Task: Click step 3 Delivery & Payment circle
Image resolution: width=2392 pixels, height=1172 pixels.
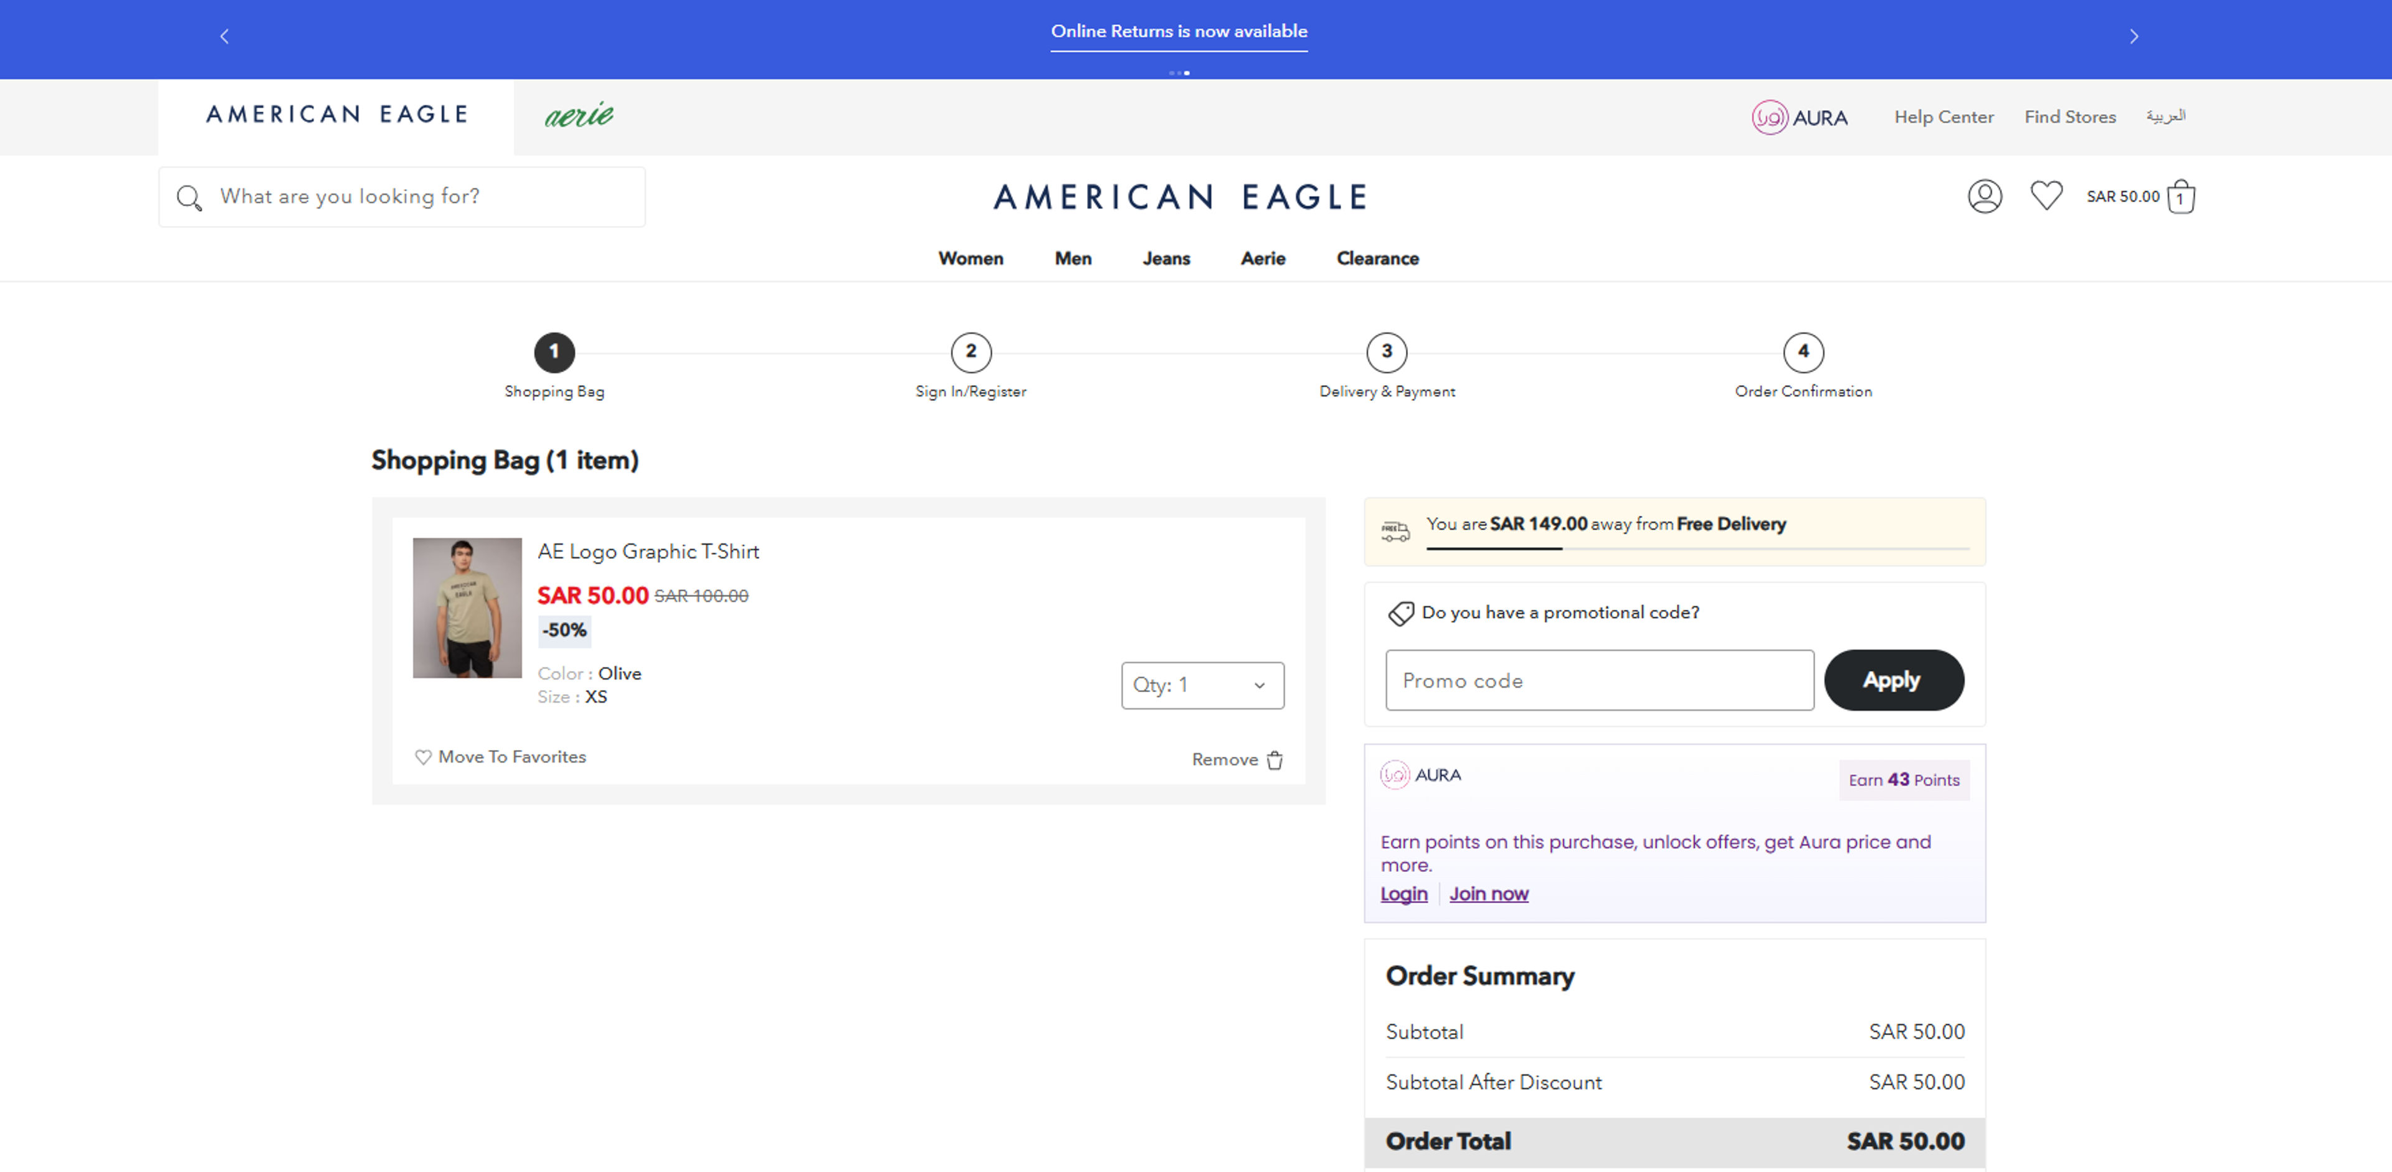Action: [1387, 352]
